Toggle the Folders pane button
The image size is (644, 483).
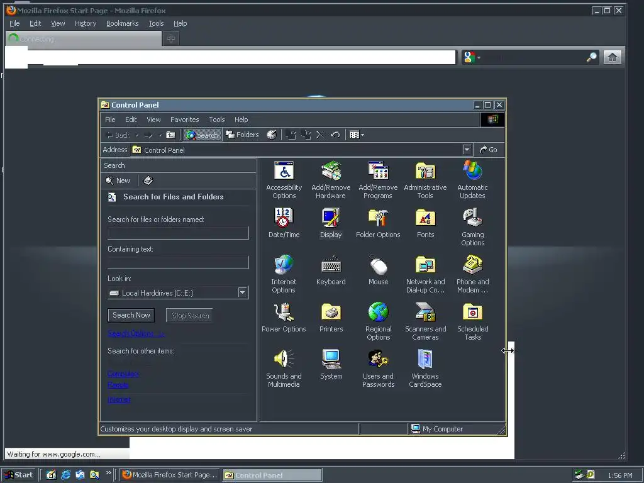click(242, 135)
